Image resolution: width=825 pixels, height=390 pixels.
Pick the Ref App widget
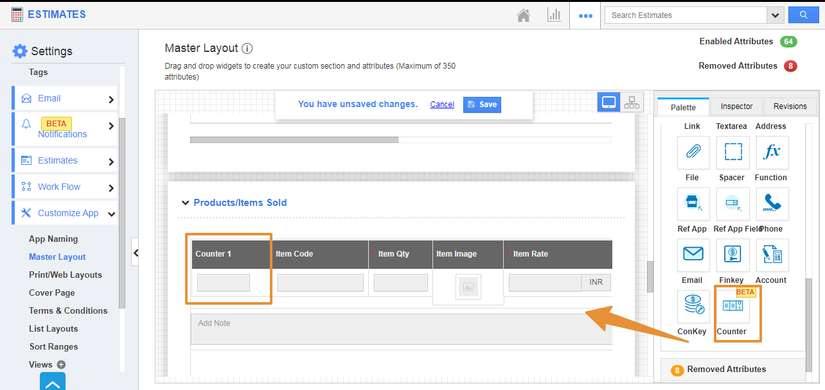coord(693,204)
